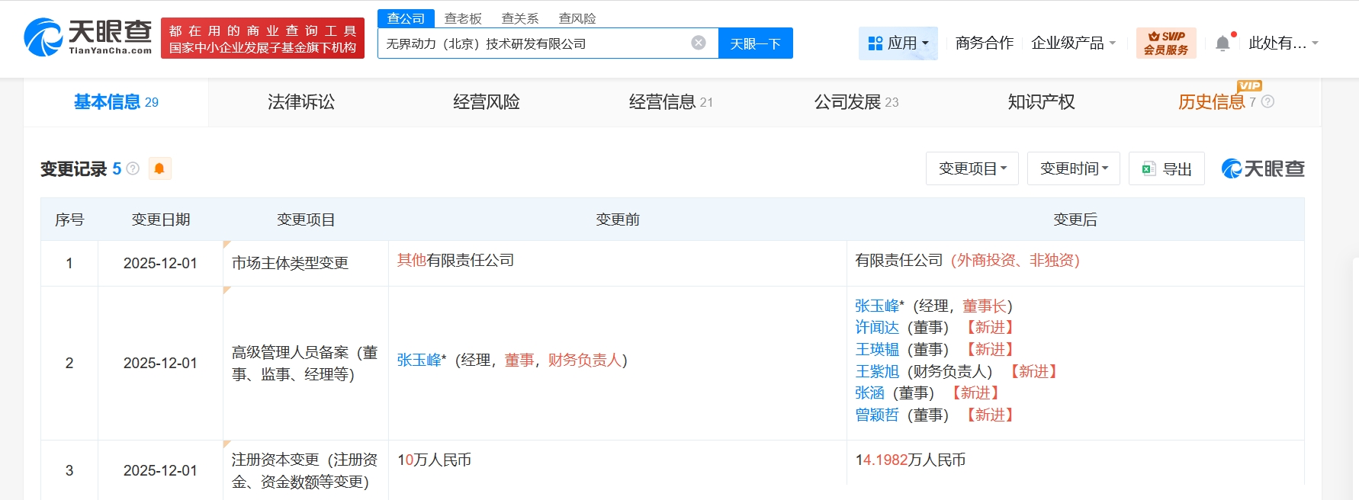Click the 商务合作 link in header
Image resolution: width=1359 pixels, height=500 pixels.
(984, 43)
